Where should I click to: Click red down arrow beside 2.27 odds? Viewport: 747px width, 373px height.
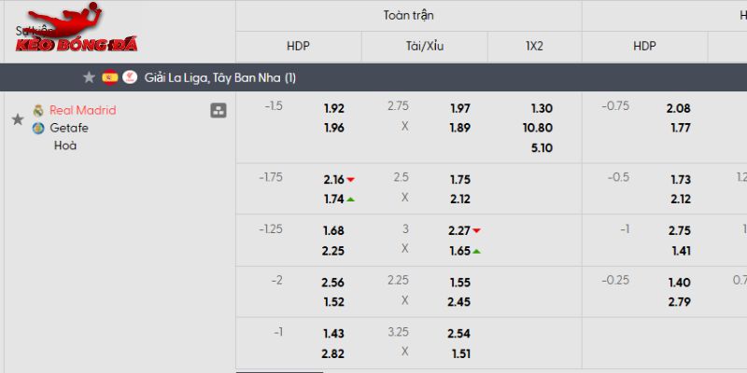[x=476, y=230]
